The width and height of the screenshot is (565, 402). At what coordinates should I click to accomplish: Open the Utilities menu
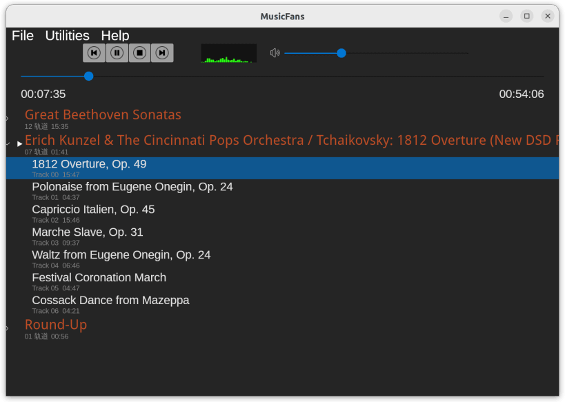68,36
